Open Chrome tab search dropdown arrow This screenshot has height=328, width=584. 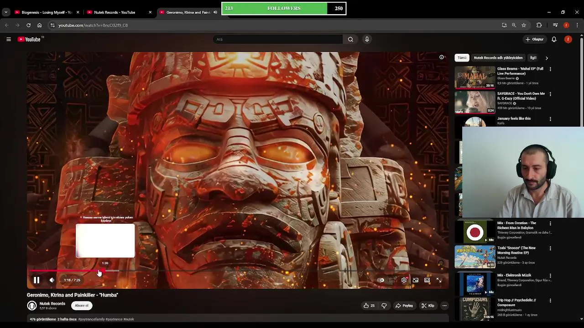(x=6, y=12)
